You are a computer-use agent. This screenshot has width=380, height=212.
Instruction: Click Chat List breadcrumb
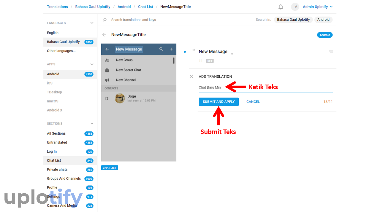pyautogui.click(x=145, y=7)
